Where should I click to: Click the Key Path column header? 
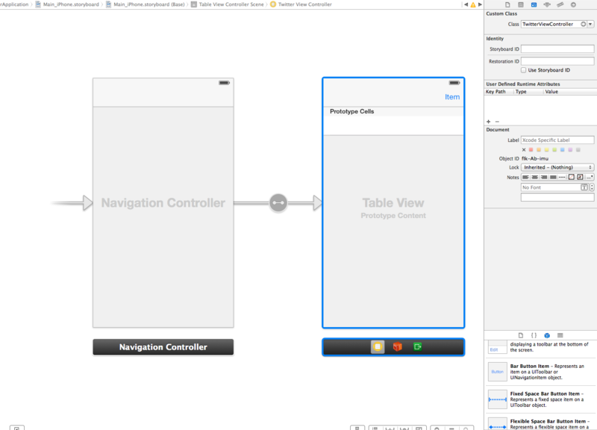coord(496,91)
